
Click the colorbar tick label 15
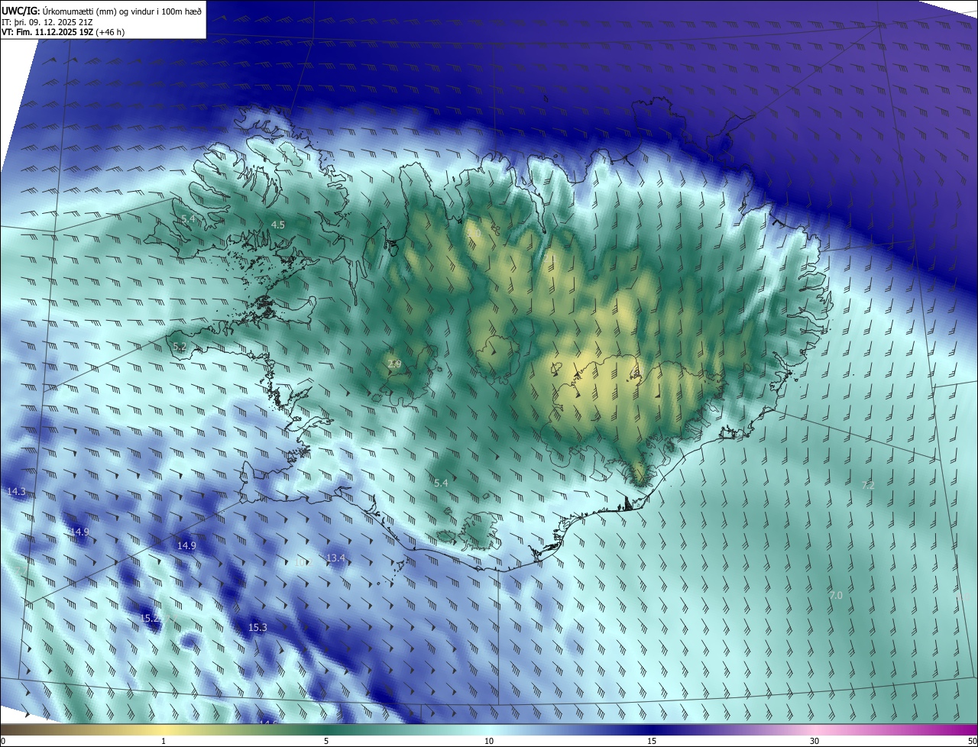tap(652, 742)
